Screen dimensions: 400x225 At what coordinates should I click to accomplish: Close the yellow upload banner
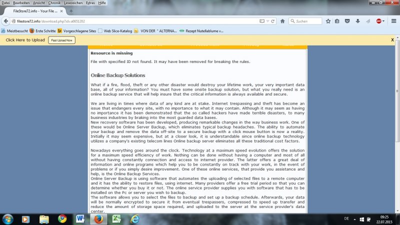pyautogui.click(x=392, y=39)
